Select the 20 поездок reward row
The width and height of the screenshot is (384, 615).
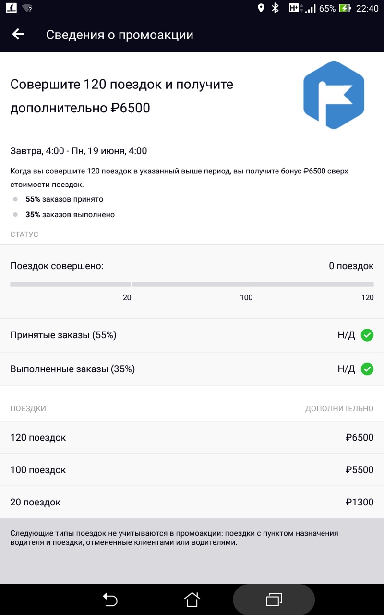pyautogui.click(x=192, y=502)
